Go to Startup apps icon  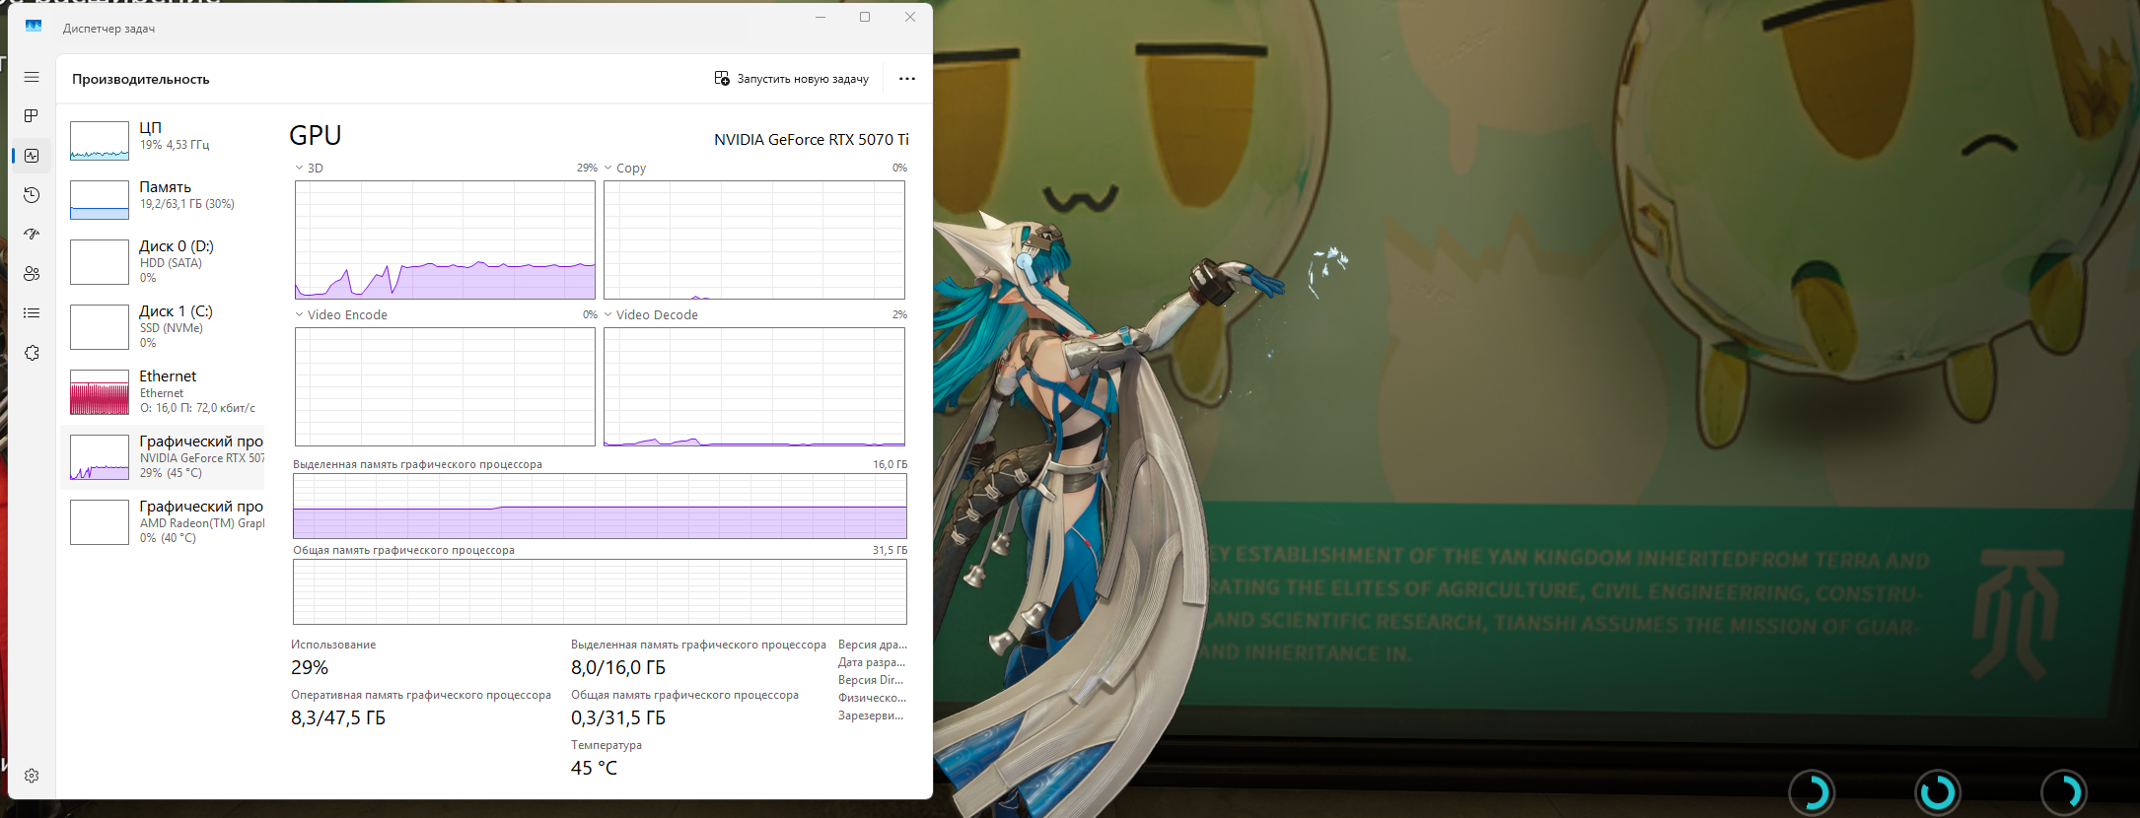tap(32, 235)
